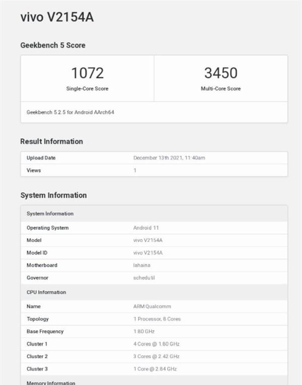
Task: Click the Android 11 value
Action: point(146,228)
